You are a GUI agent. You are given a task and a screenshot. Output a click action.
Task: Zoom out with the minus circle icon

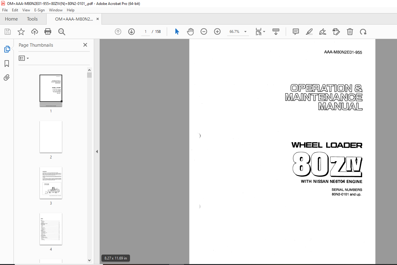[x=204, y=32]
